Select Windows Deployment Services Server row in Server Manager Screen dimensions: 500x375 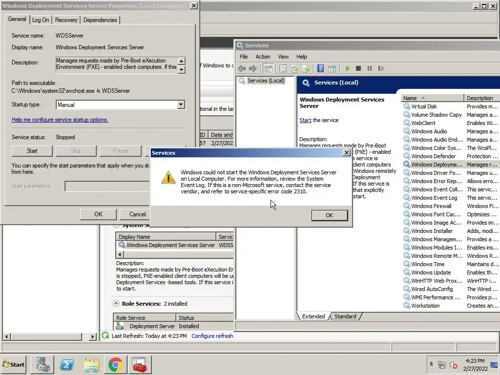click(175, 245)
